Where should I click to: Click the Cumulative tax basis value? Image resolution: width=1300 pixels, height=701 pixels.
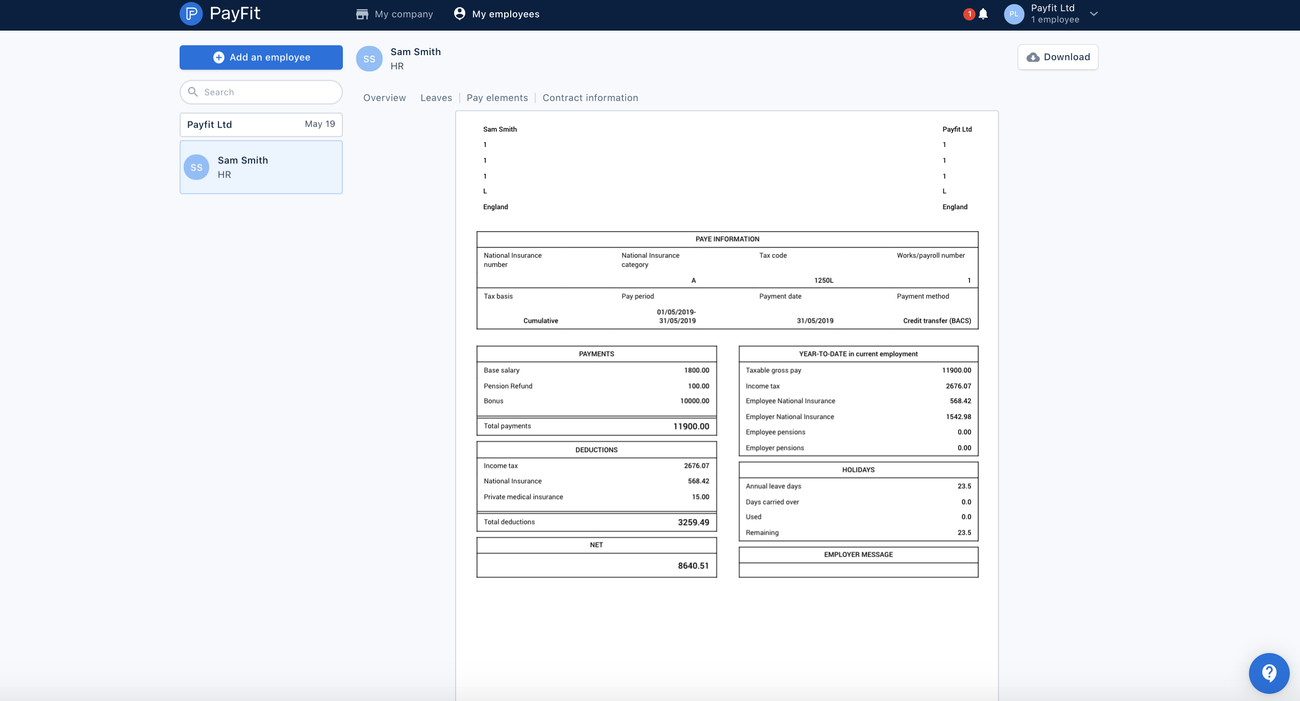point(540,321)
